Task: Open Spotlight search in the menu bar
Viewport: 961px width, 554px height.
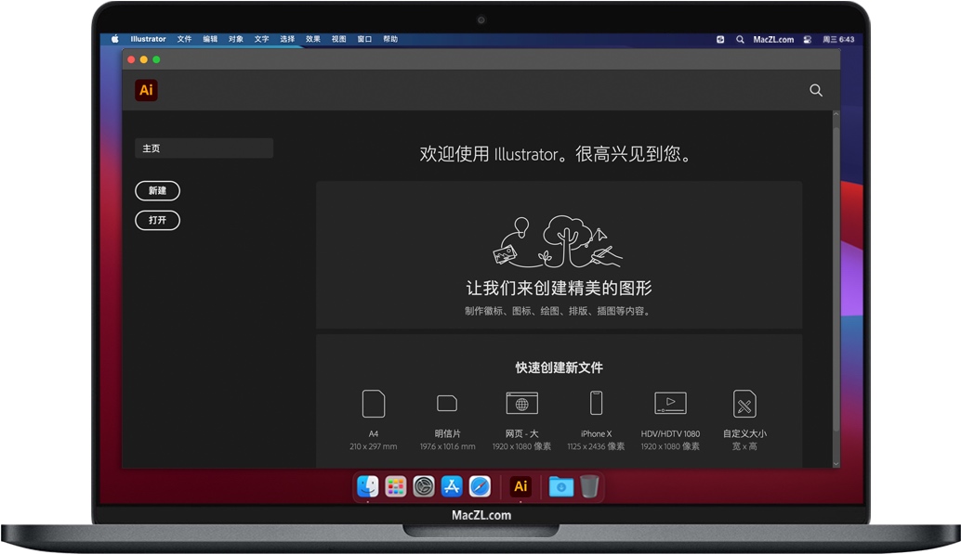Action: tap(740, 39)
